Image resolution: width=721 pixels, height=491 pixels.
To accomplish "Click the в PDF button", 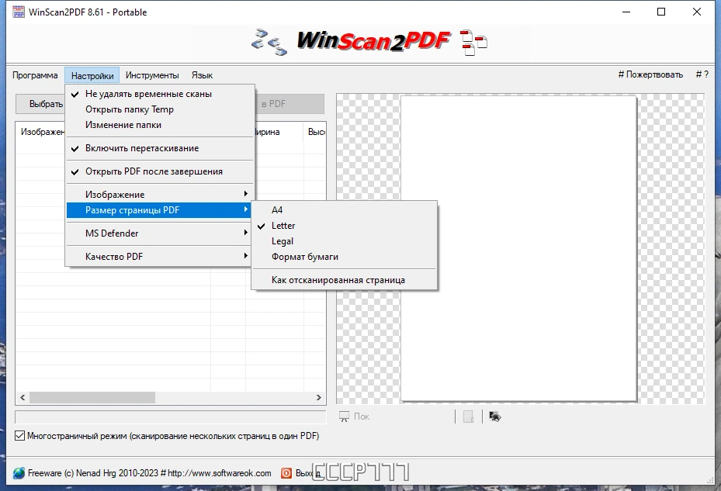I will (289, 104).
